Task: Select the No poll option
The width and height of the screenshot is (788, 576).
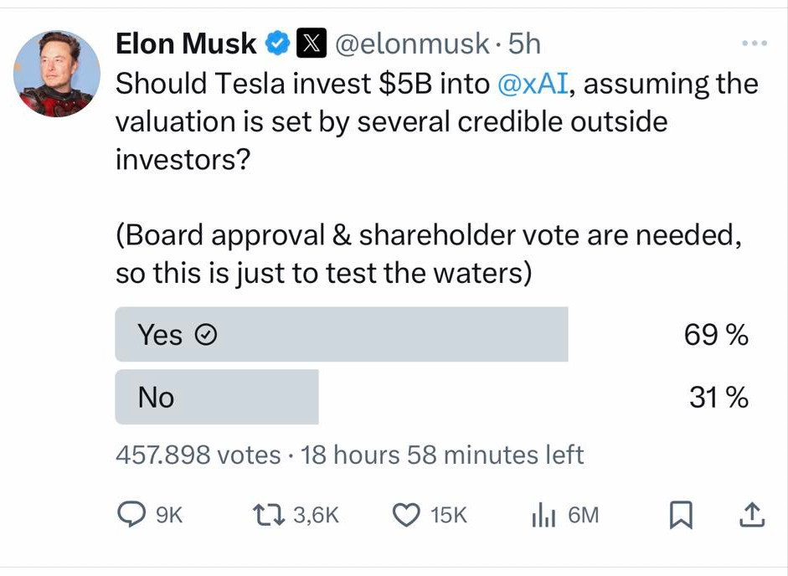Action: pos(217,397)
